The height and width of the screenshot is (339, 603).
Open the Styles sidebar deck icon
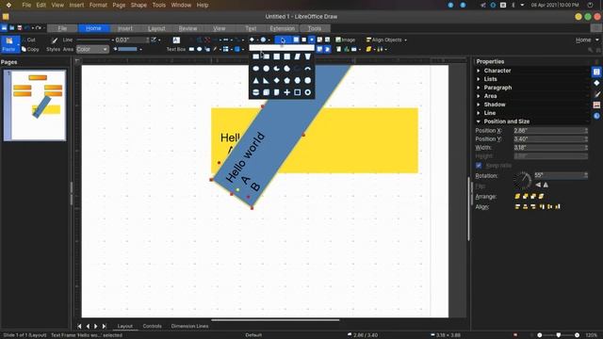tap(596, 94)
